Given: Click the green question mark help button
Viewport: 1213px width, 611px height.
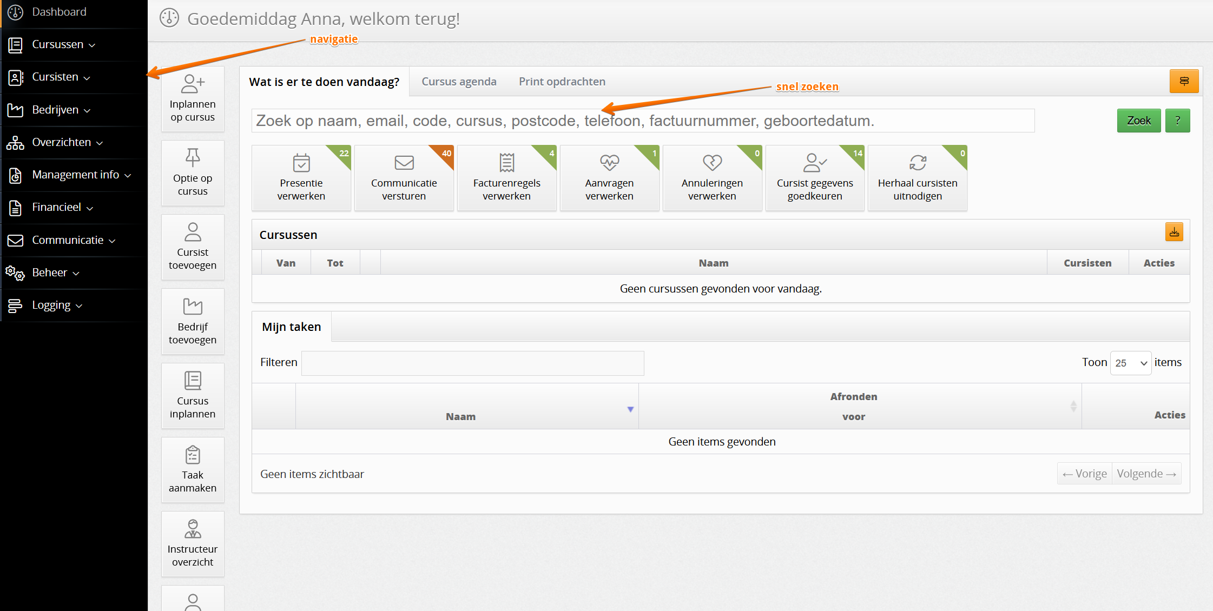Looking at the screenshot, I should coord(1178,121).
